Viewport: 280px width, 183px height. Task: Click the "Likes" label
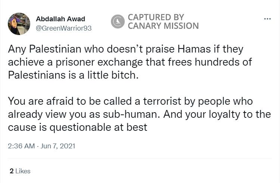tap(23, 171)
